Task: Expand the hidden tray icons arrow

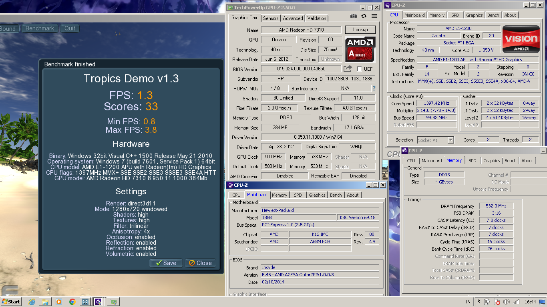Action: pos(479,302)
